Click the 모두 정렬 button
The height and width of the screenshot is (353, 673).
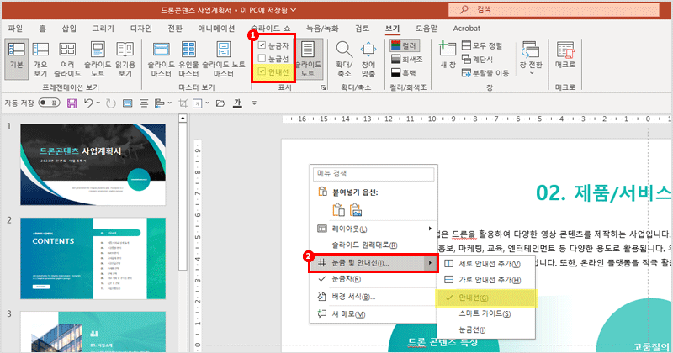coord(480,45)
